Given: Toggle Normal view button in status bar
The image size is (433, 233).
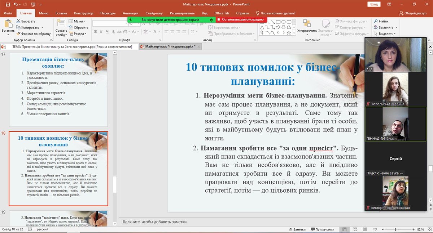Looking at the screenshot, I should click(x=345, y=229).
